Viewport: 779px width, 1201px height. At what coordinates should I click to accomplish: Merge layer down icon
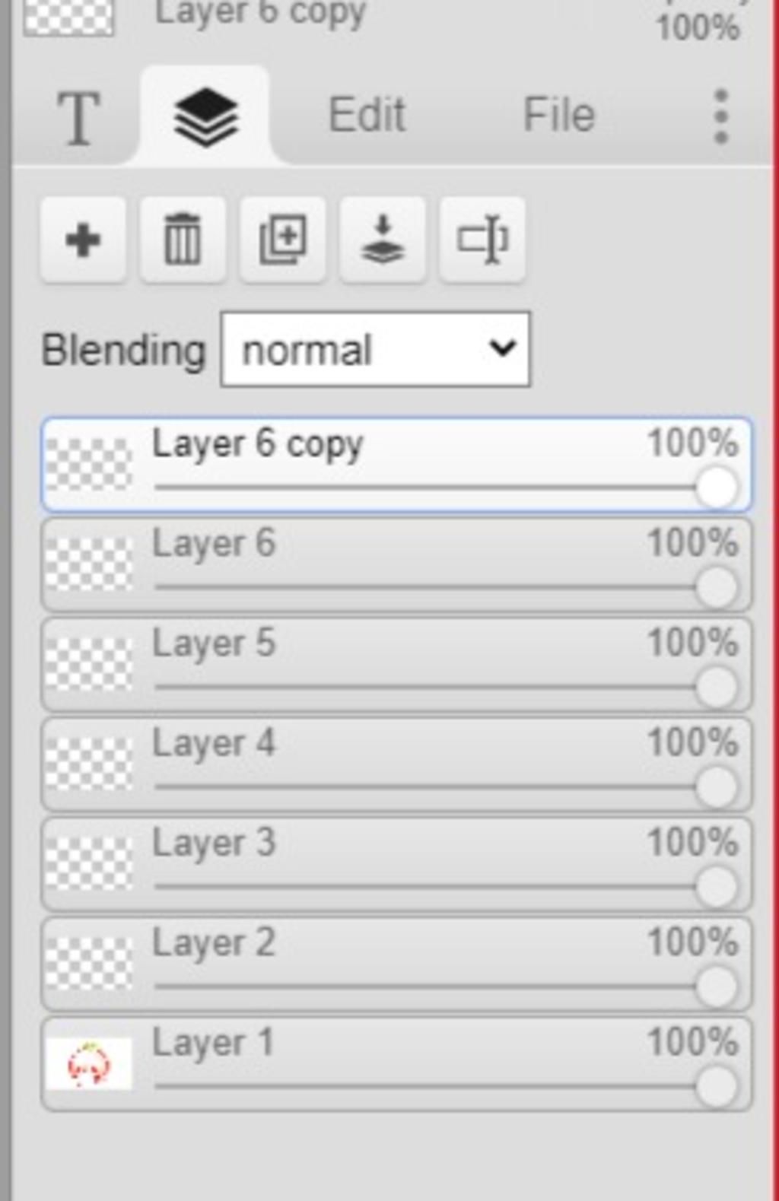point(382,240)
